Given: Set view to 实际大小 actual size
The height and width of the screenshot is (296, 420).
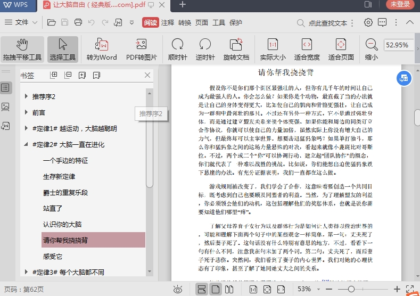Looking at the screenshot, I should tap(273, 50).
